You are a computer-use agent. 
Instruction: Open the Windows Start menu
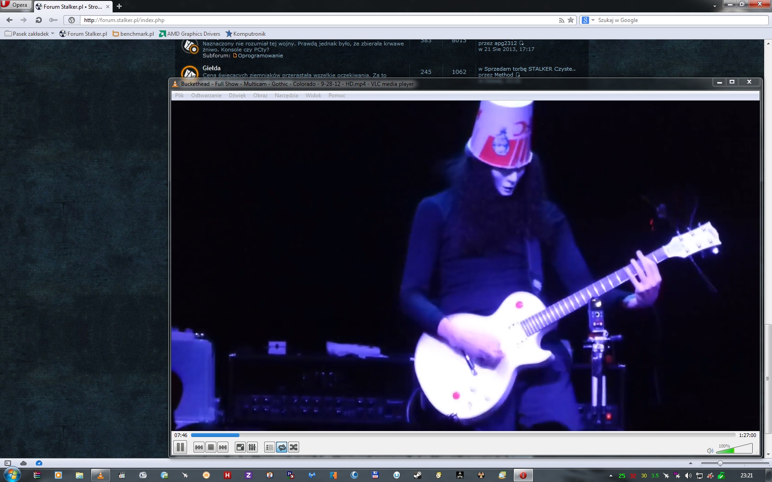tap(12, 475)
